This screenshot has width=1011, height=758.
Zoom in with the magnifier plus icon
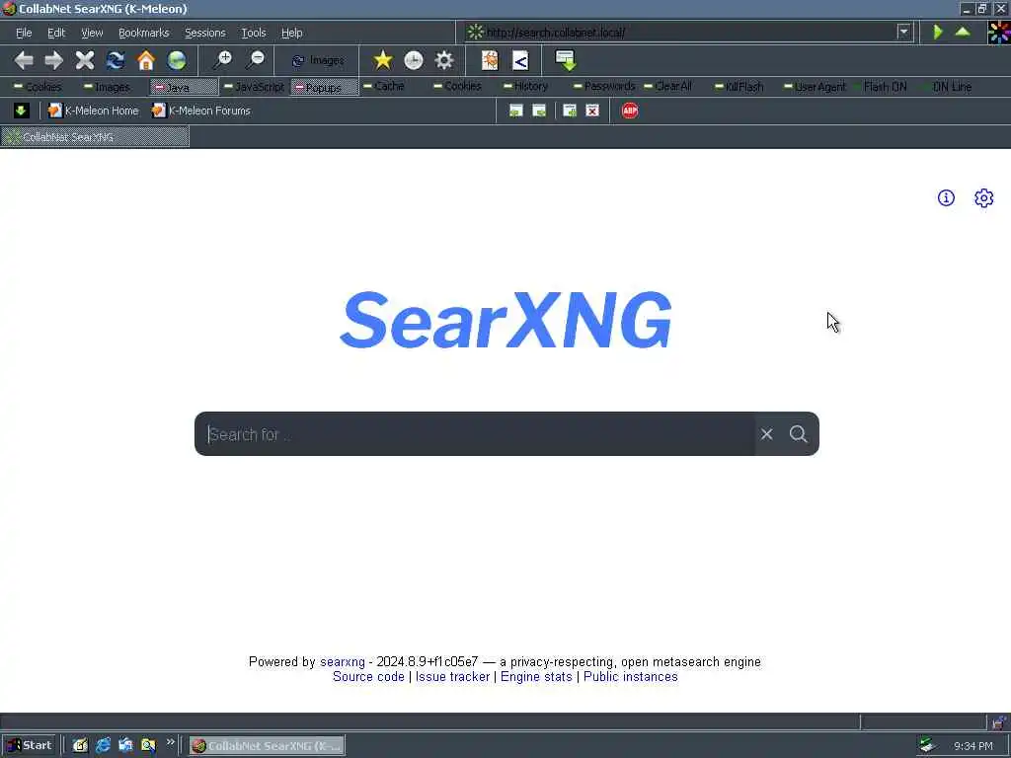pos(222,60)
